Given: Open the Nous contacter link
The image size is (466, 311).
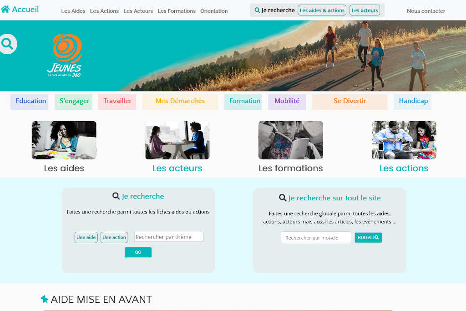Looking at the screenshot, I should [425, 10].
